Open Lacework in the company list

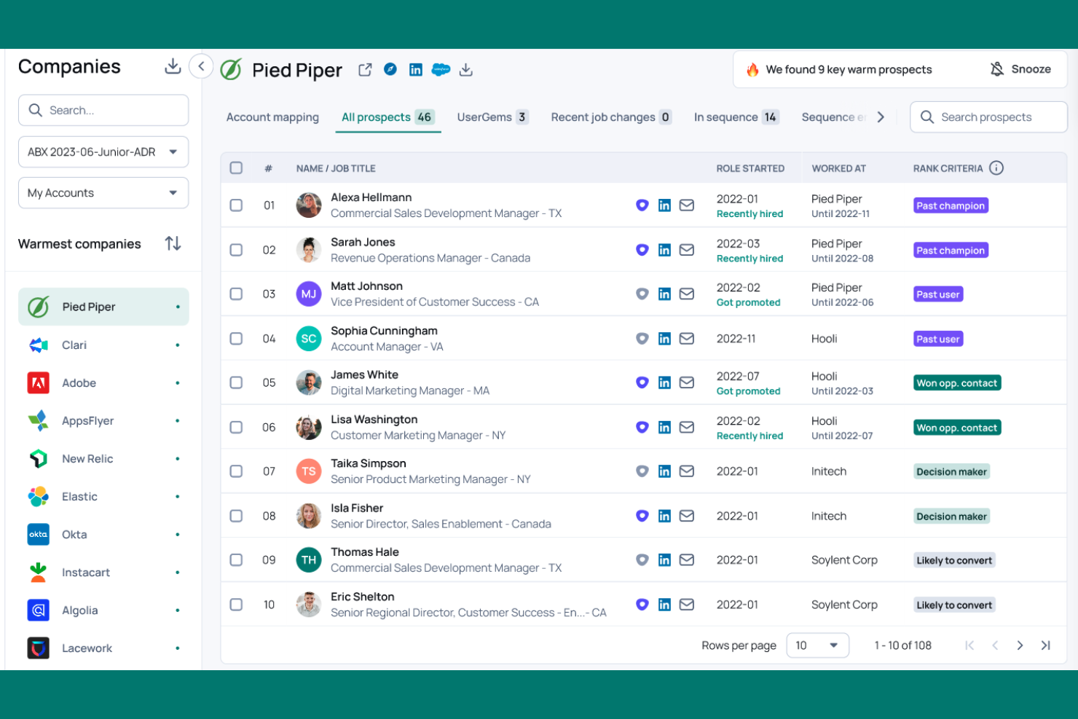pos(103,648)
